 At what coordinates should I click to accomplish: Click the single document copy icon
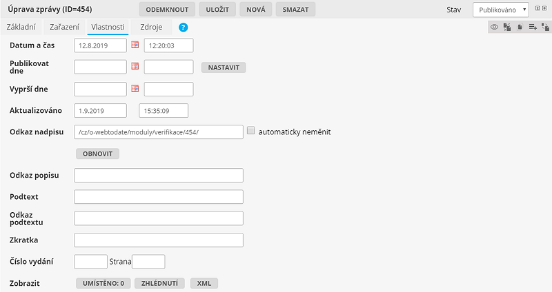coord(520,28)
